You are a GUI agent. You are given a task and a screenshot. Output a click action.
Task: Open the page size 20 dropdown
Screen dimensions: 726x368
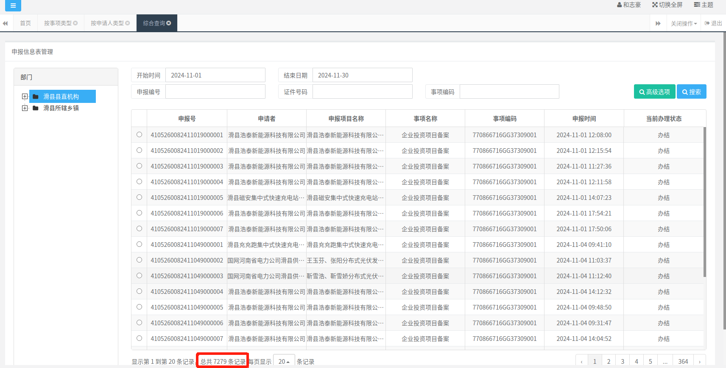click(284, 361)
